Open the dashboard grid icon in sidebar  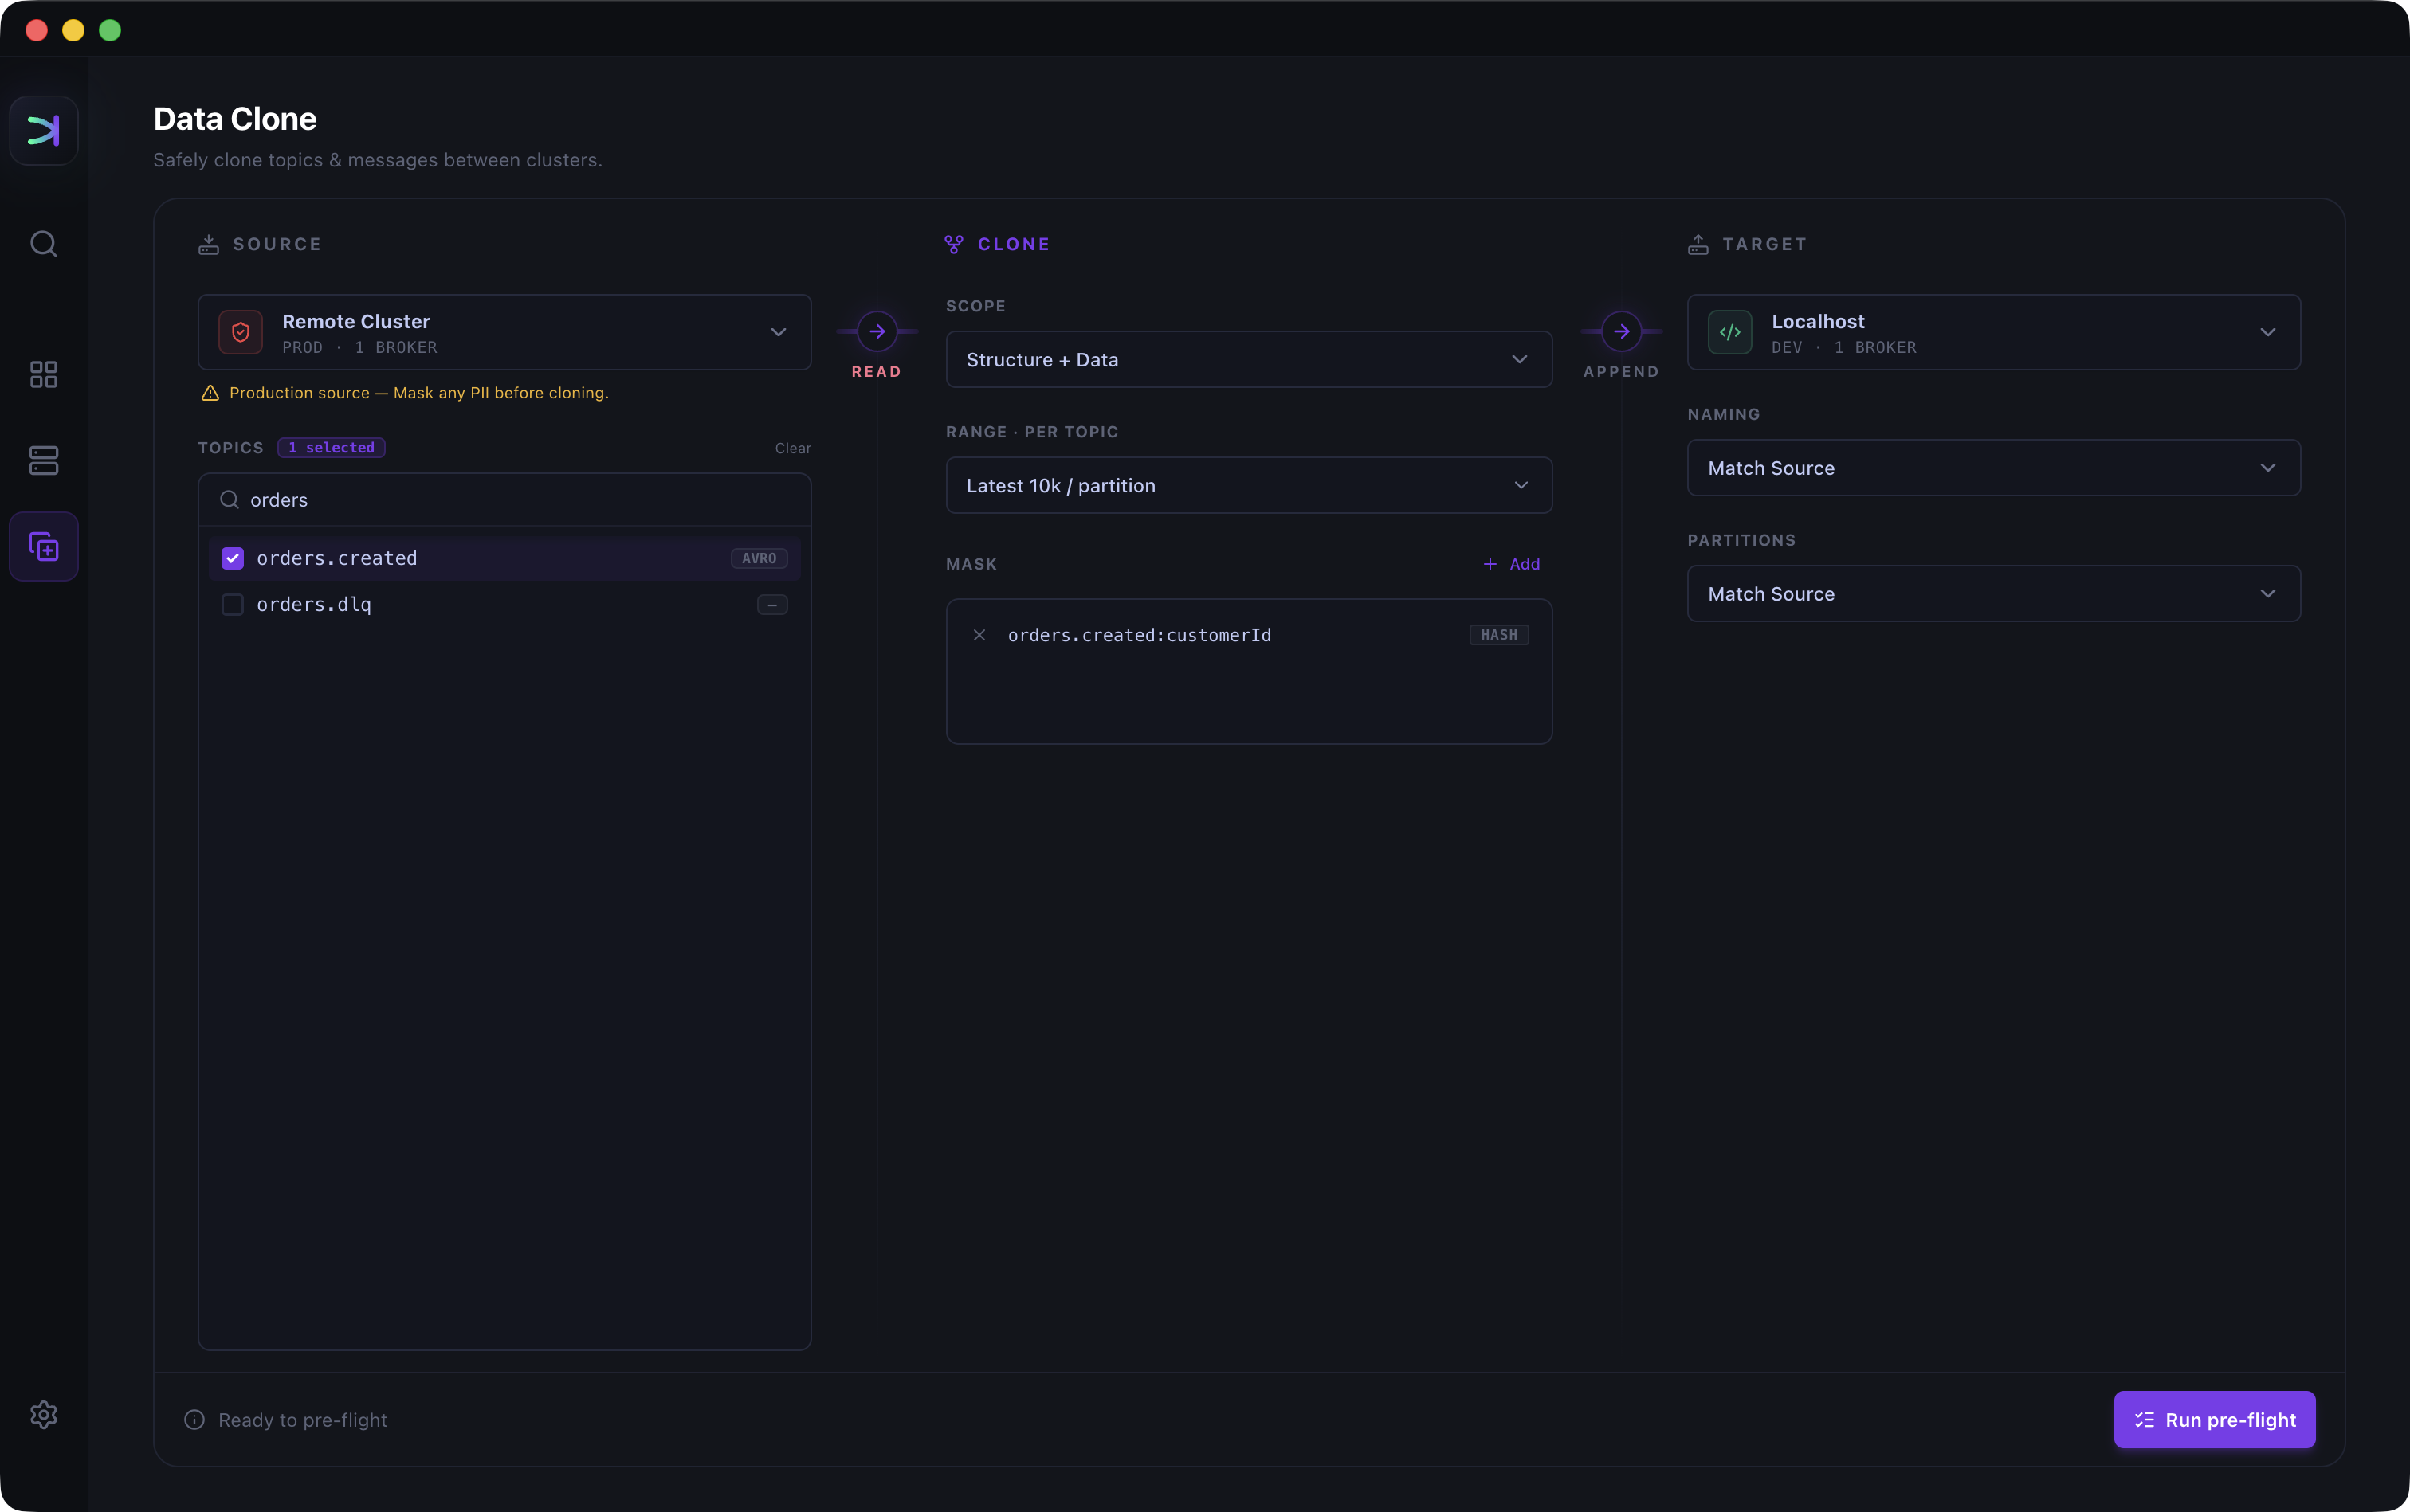[43, 375]
